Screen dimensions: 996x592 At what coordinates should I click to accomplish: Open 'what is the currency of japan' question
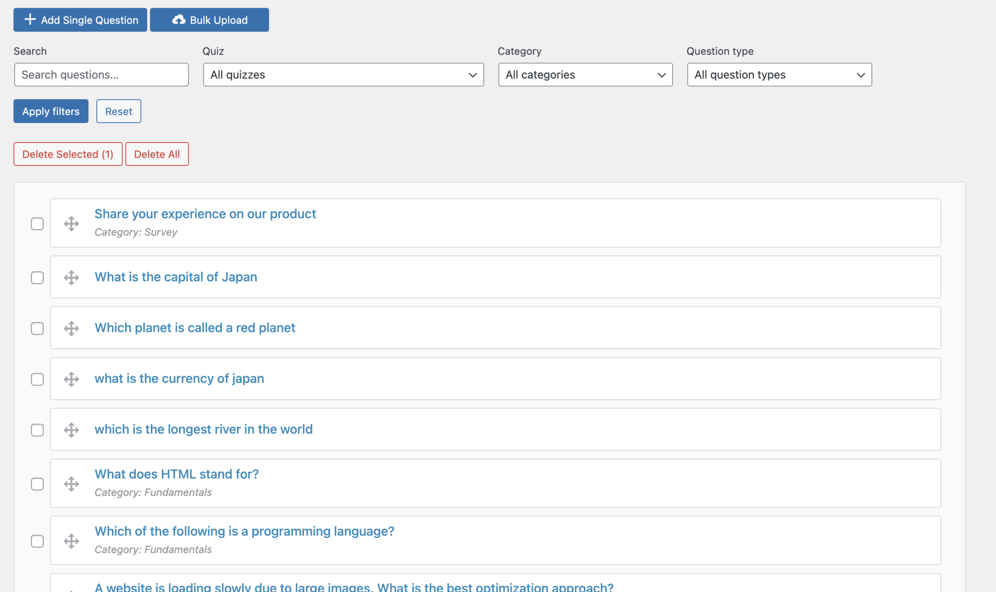[x=179, y=379]
